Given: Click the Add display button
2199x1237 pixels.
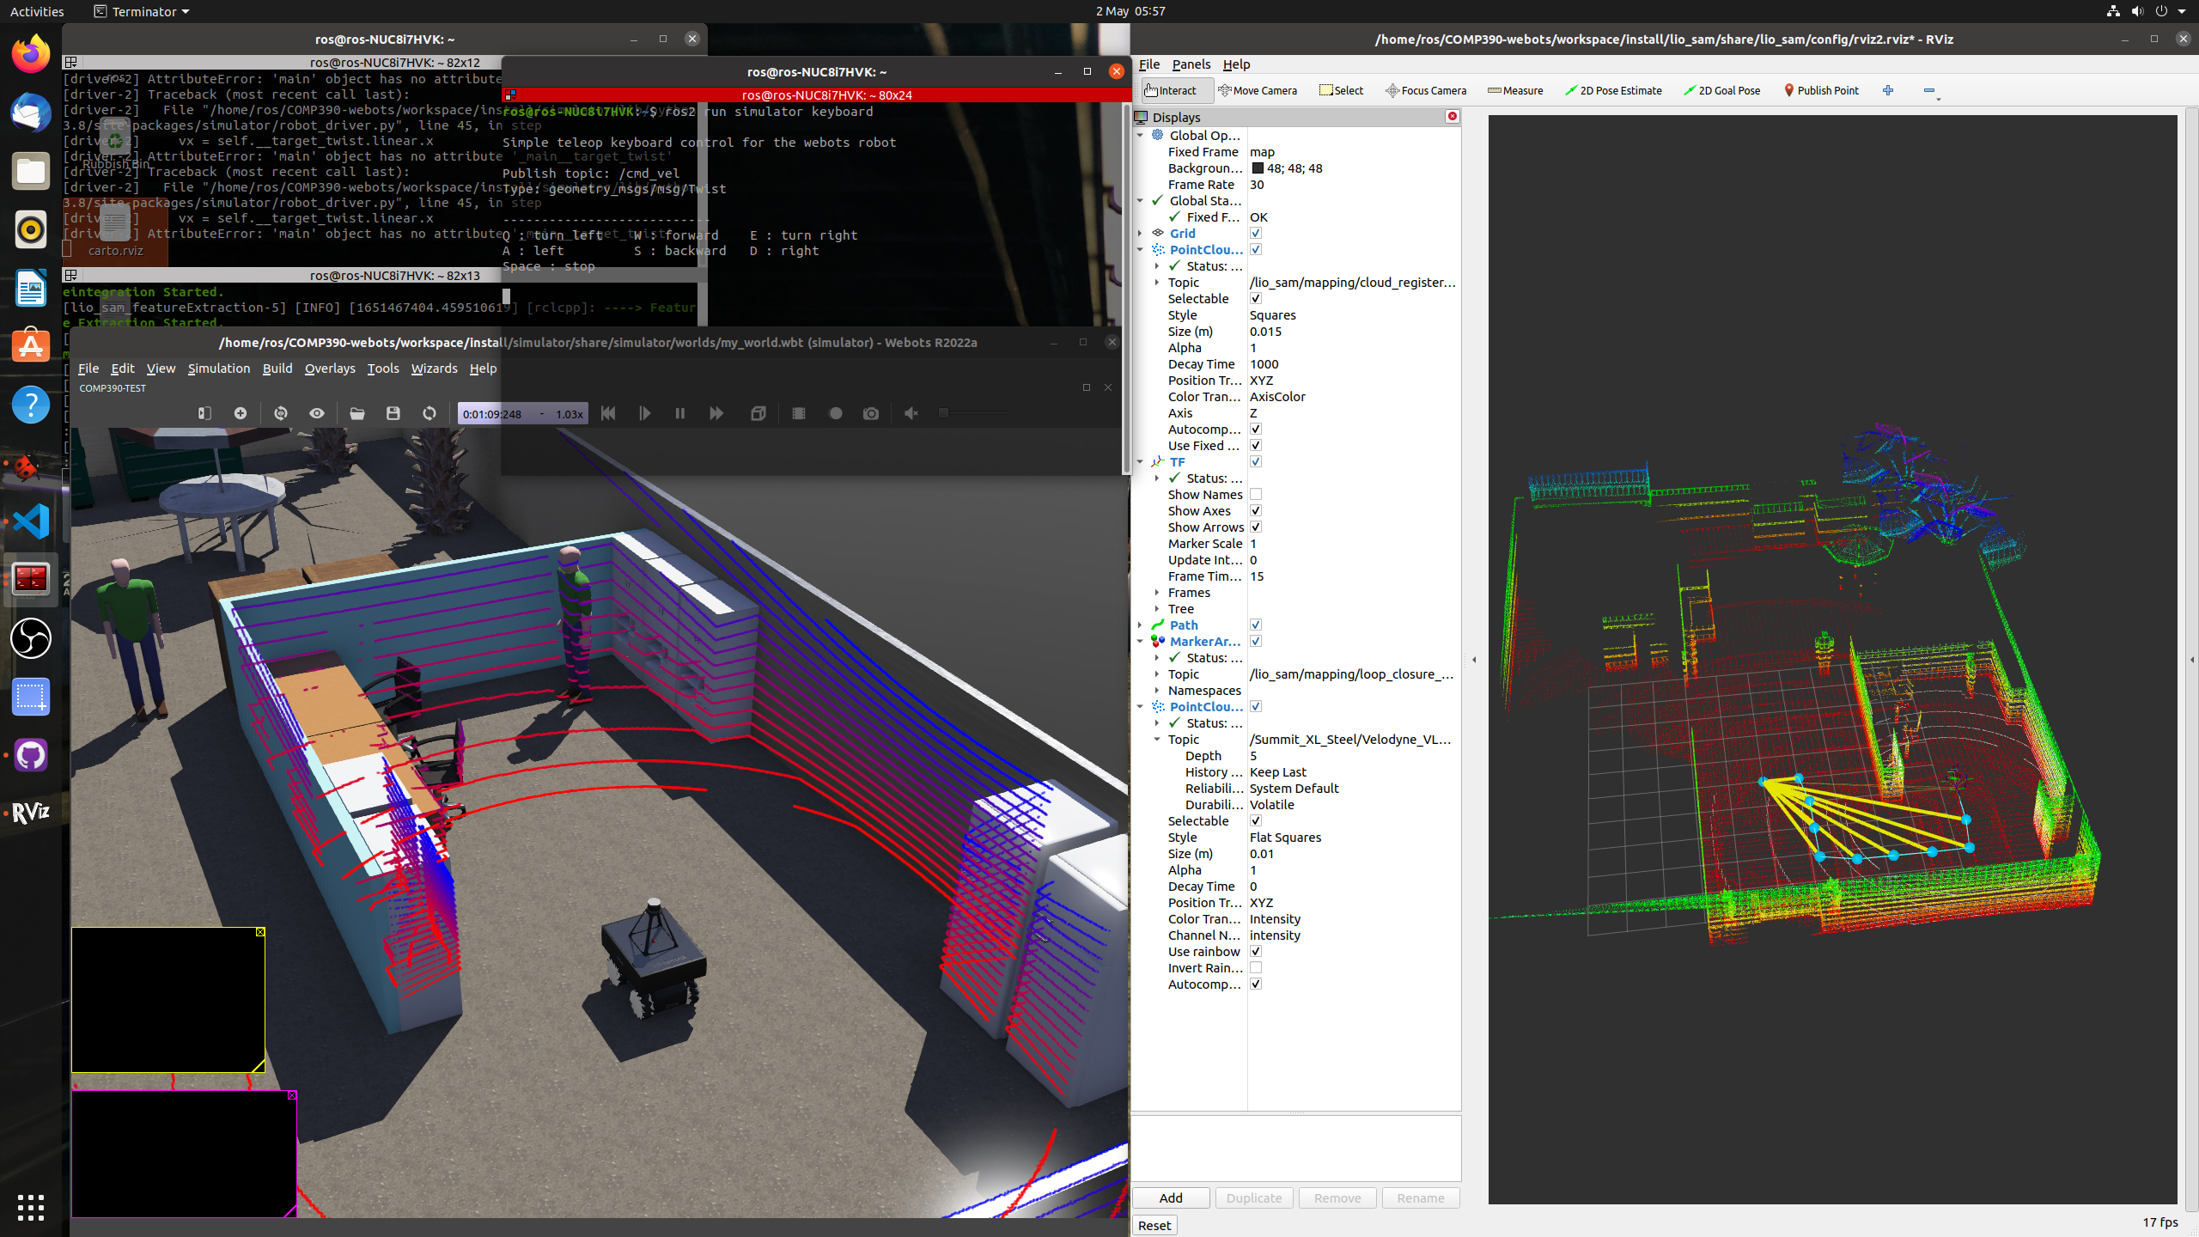Looking at the screenshot, I should click(x=1170, y=1198).
